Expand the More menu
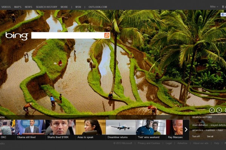 (64, 7)
